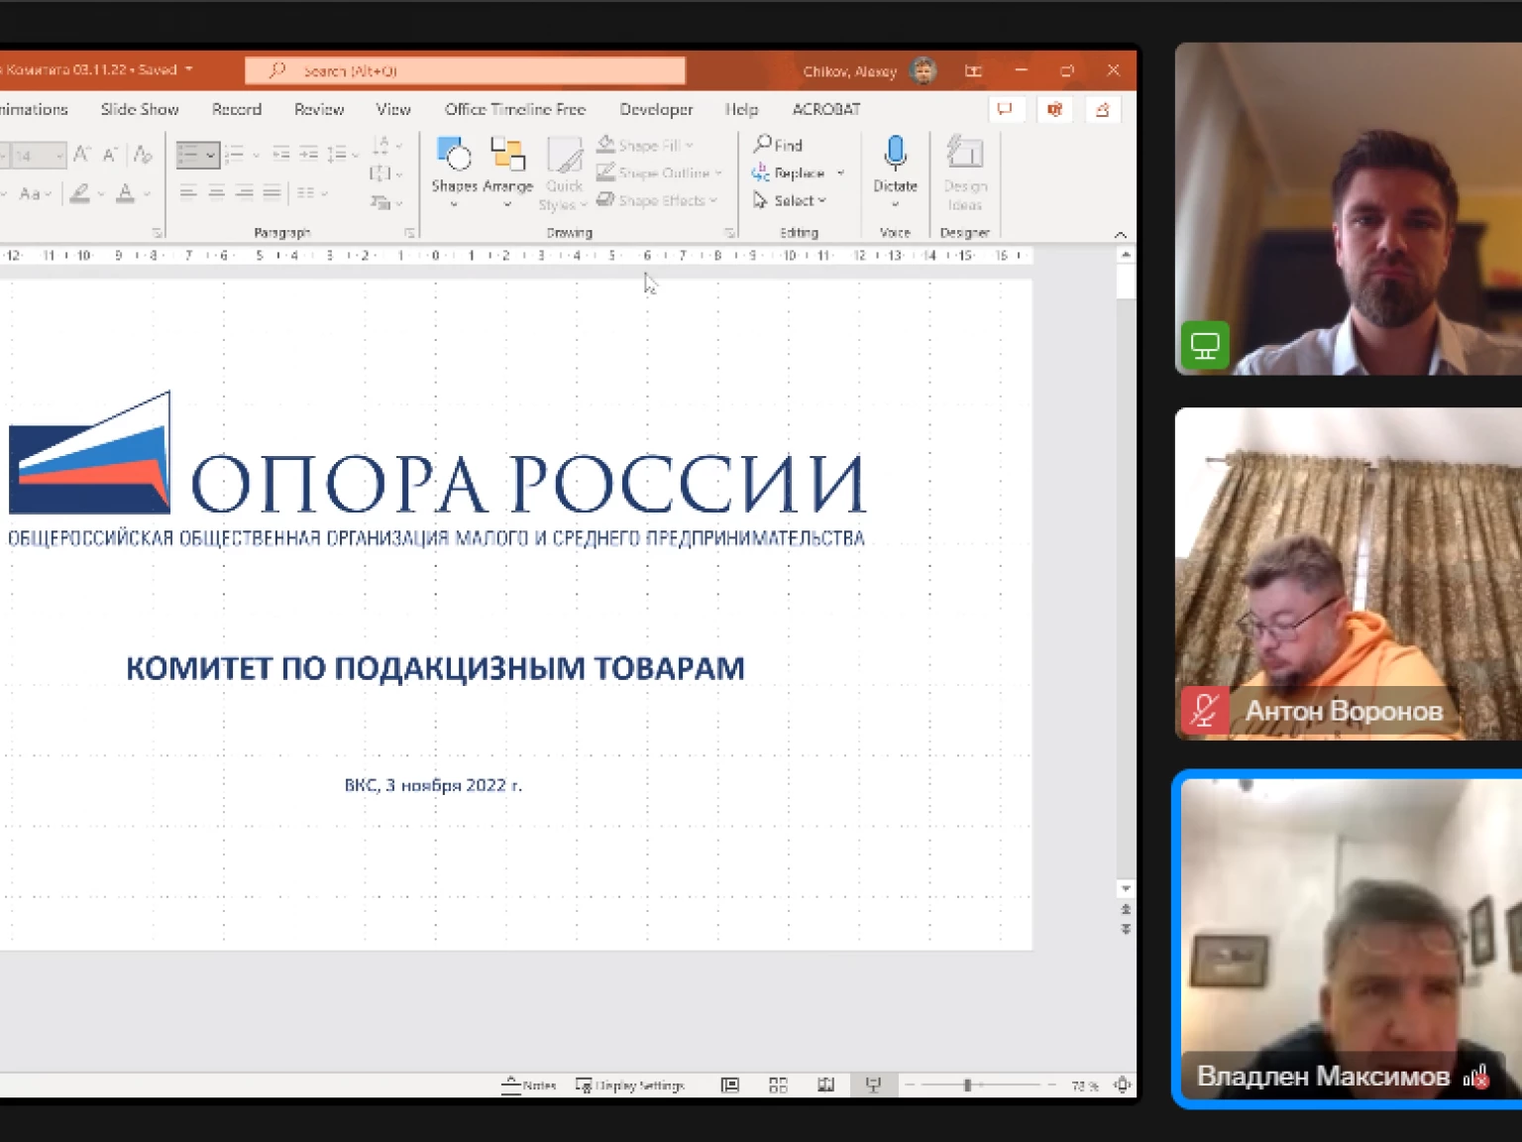
Task: Click the record presentation icon
Action: pyautogui.click(x=1054, y=109)
